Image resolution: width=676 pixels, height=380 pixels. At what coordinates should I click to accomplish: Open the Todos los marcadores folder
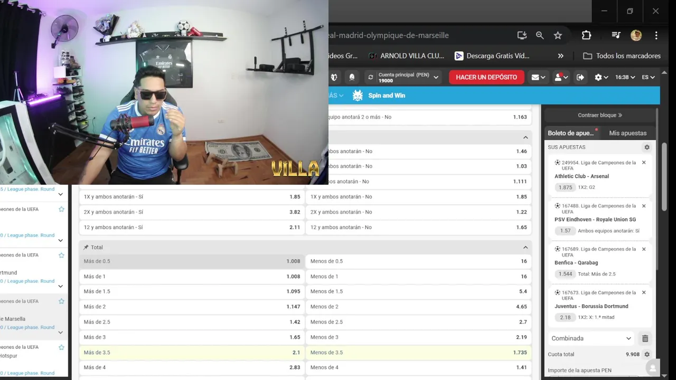click(x=622, y=55)
